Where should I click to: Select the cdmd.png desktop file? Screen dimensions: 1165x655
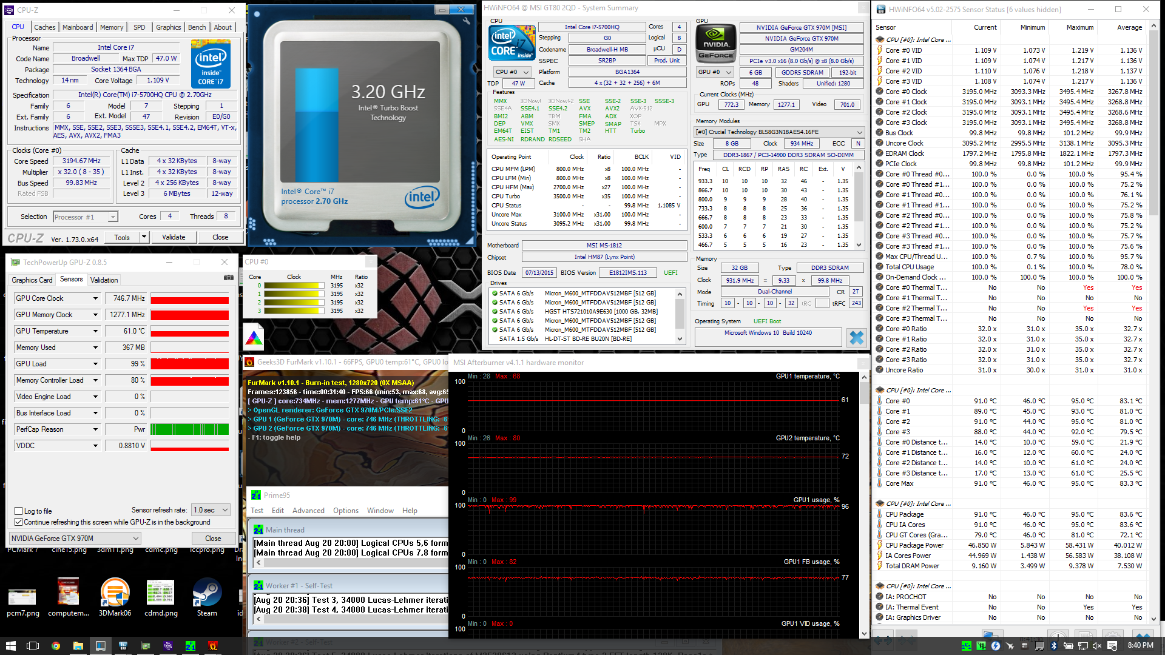(161, 597)
